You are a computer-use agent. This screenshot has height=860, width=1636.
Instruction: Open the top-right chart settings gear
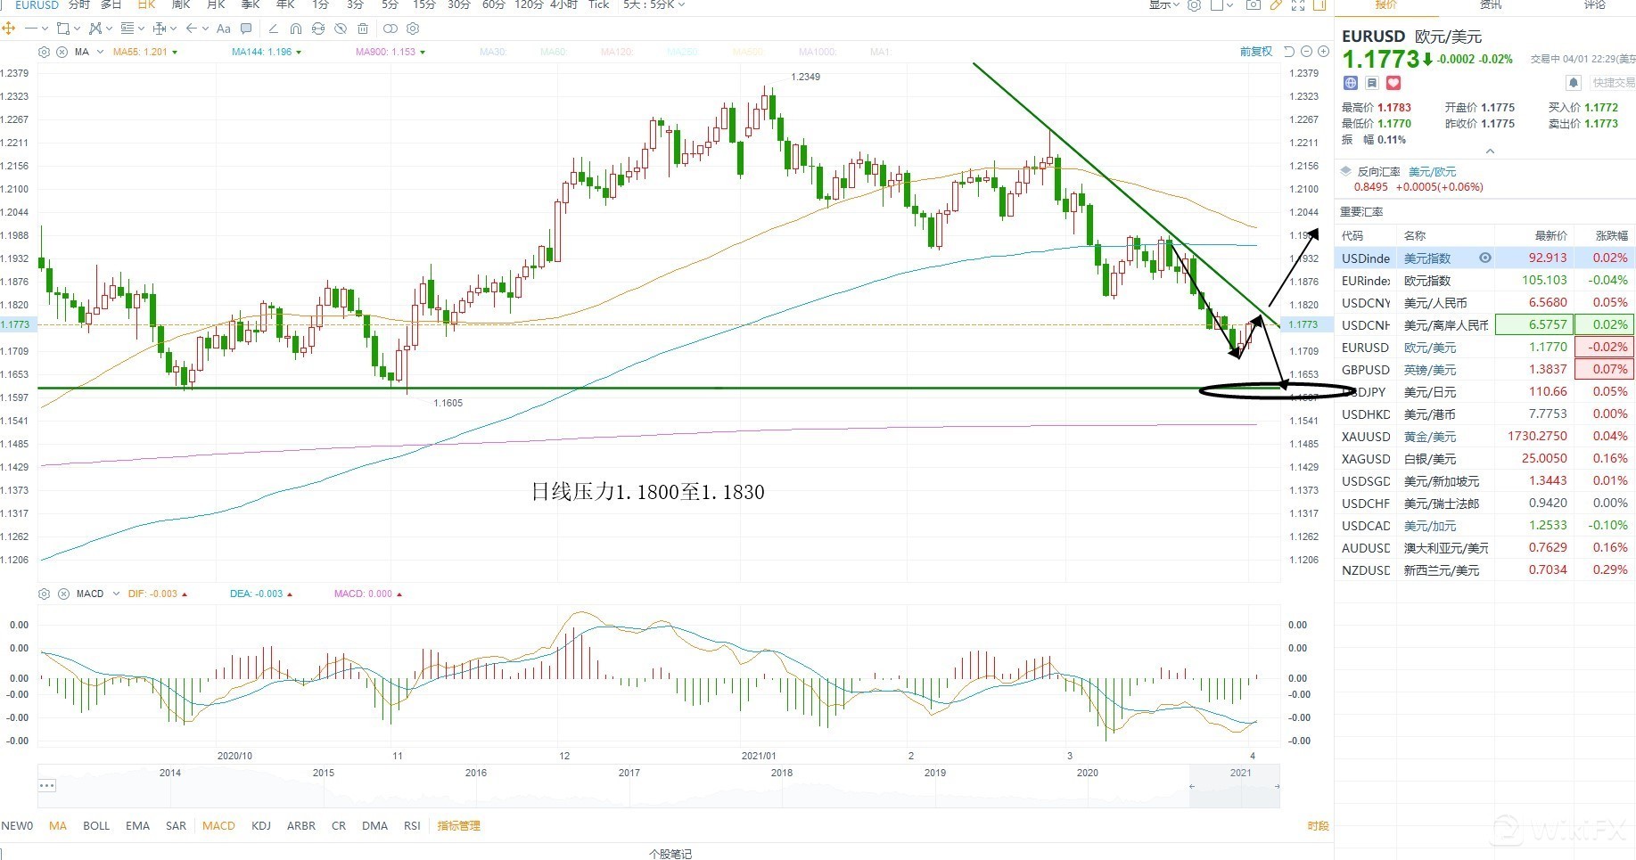point(1194,5)
